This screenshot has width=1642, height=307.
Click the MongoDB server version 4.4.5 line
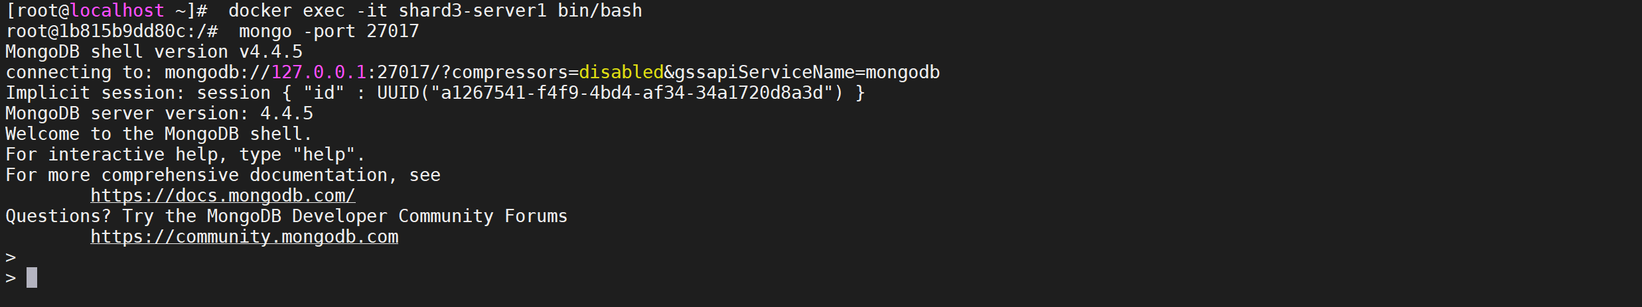click(159, 113)
